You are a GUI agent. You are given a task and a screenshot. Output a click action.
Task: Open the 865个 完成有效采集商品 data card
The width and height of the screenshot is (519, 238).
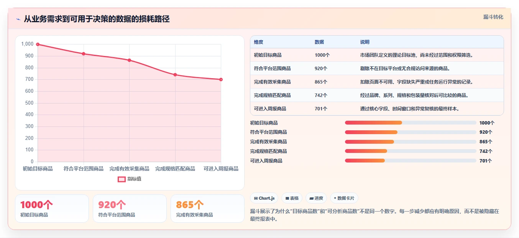tap(207, 208)
